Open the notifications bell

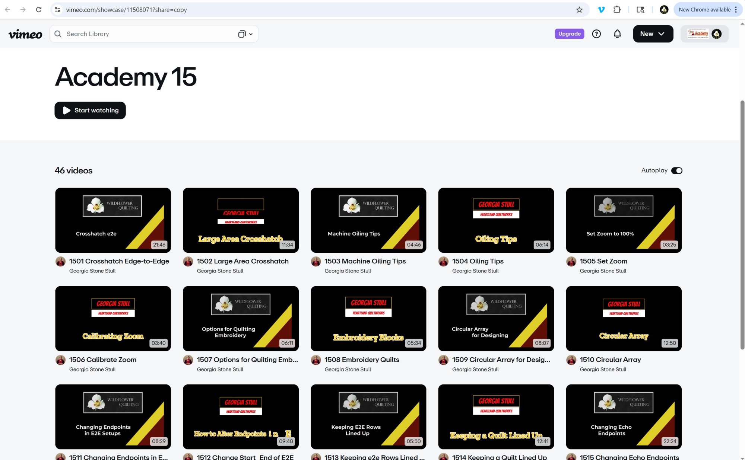tap(617, 34)
